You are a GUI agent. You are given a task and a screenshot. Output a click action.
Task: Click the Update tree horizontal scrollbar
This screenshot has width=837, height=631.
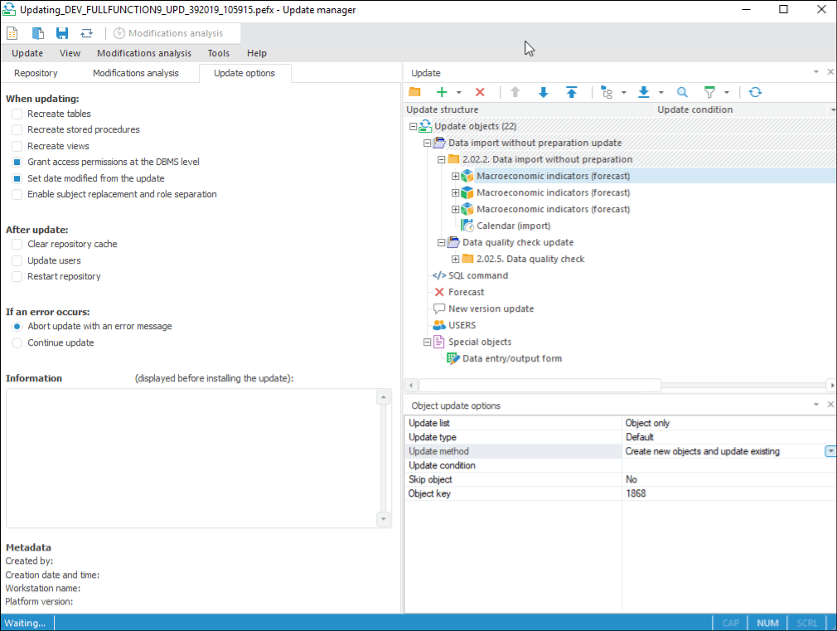click(539, 386)
